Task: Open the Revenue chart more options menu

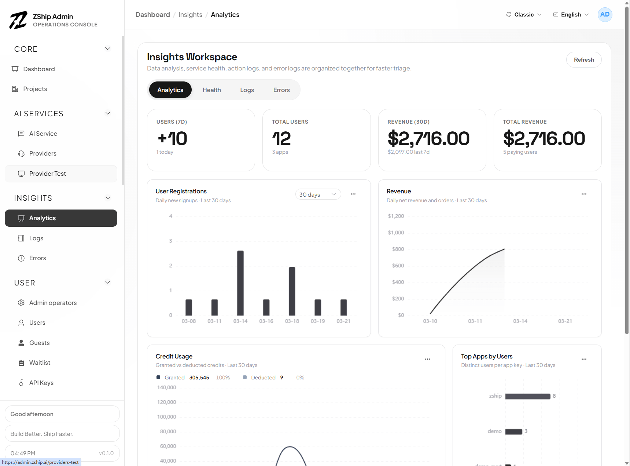Action: tap(583, 194)
